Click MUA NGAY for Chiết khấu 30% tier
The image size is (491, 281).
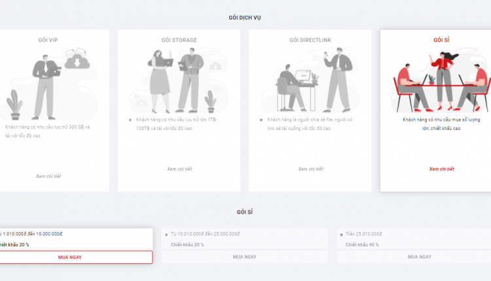click(245, 257)
